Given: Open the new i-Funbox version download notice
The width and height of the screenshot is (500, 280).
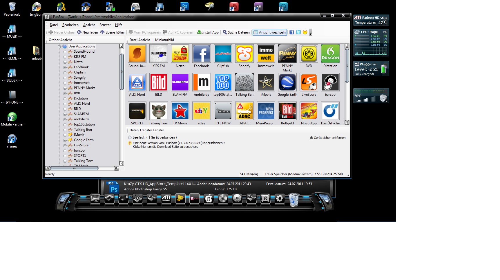Looking at the screenshot, I should coord(179,145).
